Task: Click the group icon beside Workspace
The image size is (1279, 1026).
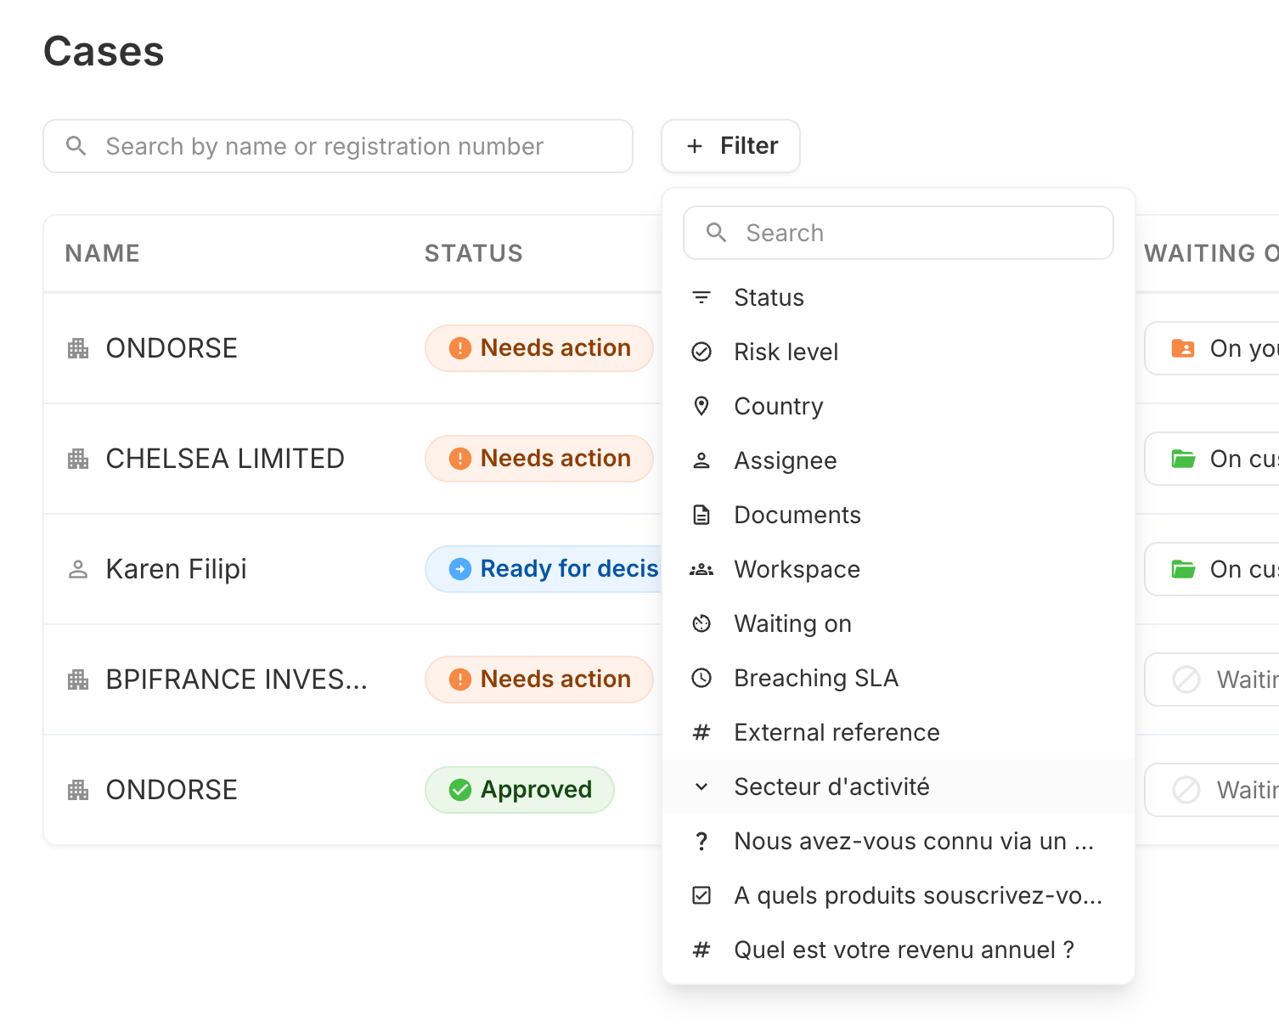Action: [x=701, y=569]
